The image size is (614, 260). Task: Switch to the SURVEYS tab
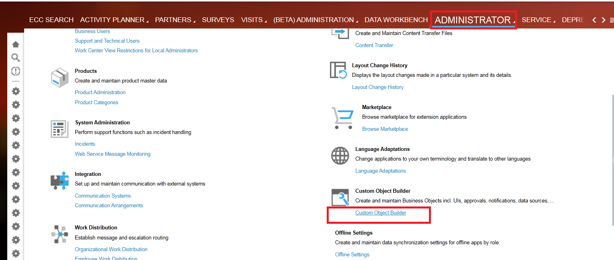click(218, 20)
